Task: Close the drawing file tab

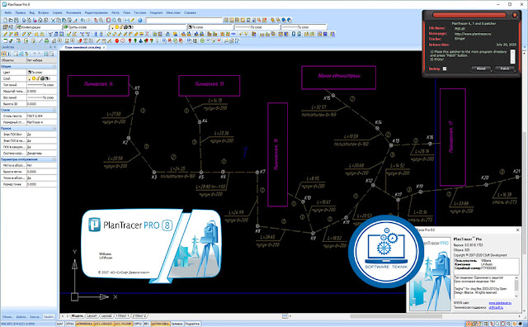Action: pos(104,47)
